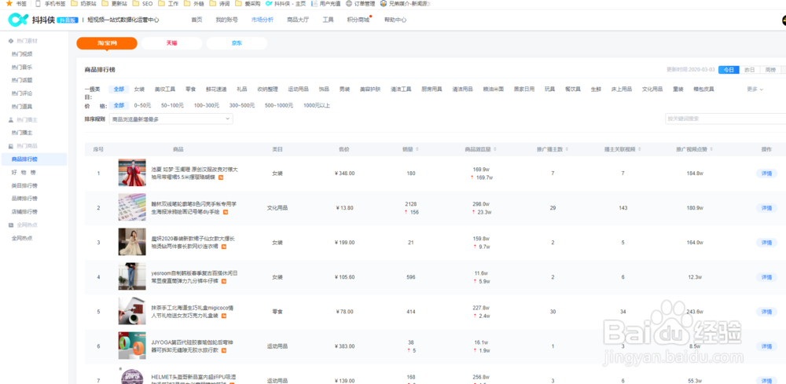Click the 热门播主 section person icon

coord(11,119)
